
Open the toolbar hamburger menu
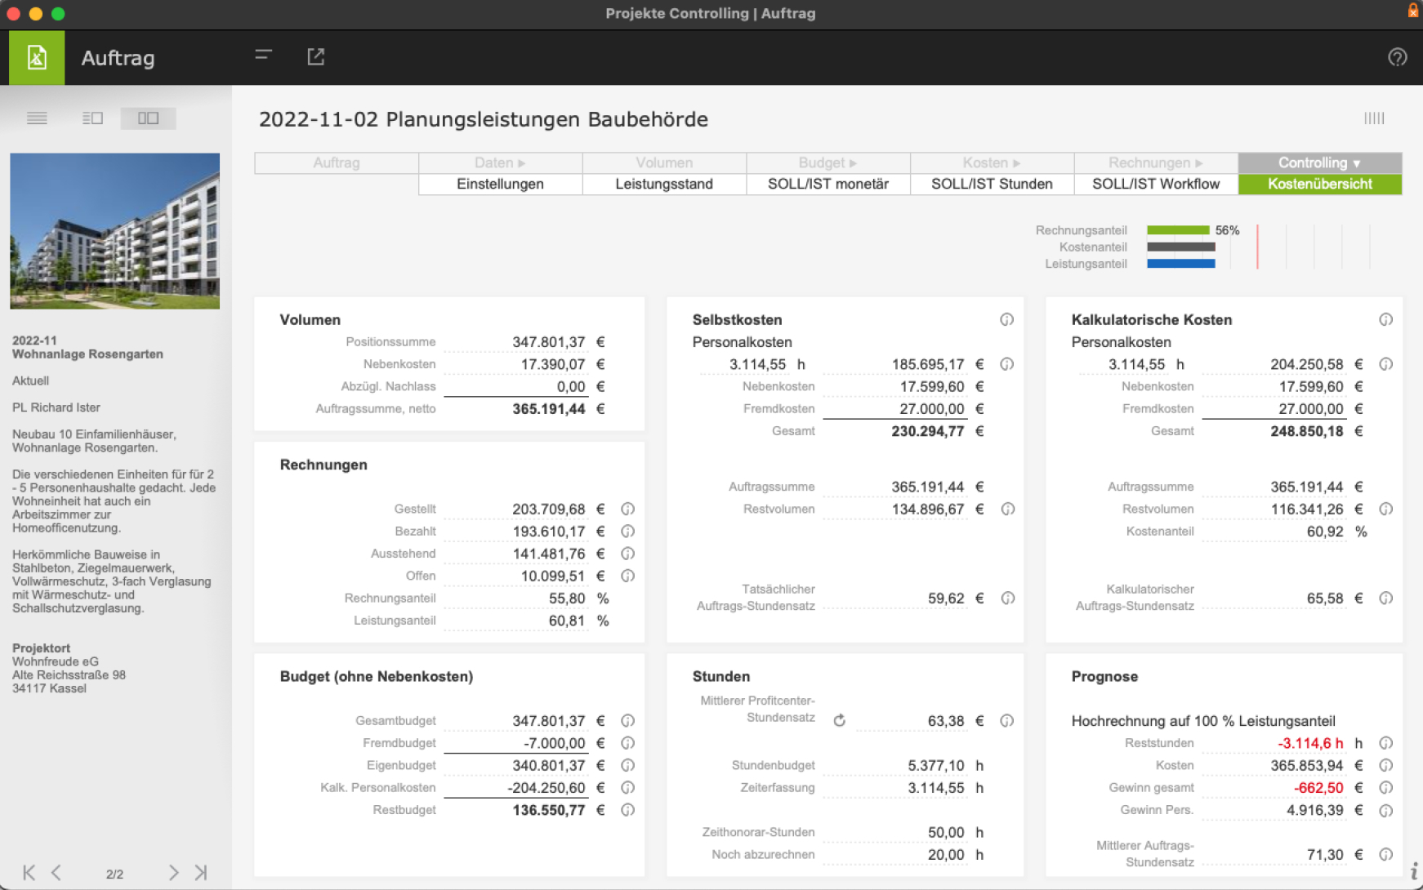point(263,55)
